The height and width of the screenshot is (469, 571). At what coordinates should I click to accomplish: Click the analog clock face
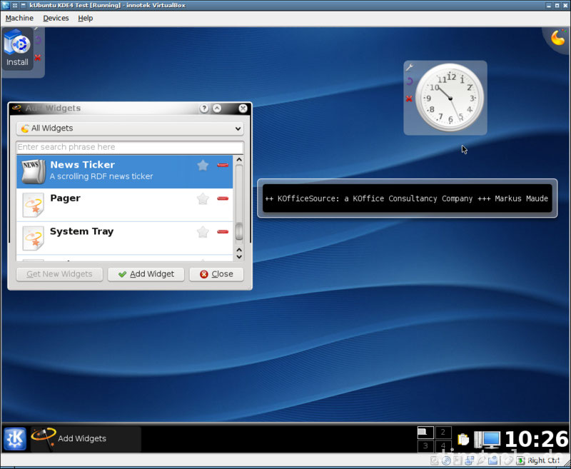[450, 98]
